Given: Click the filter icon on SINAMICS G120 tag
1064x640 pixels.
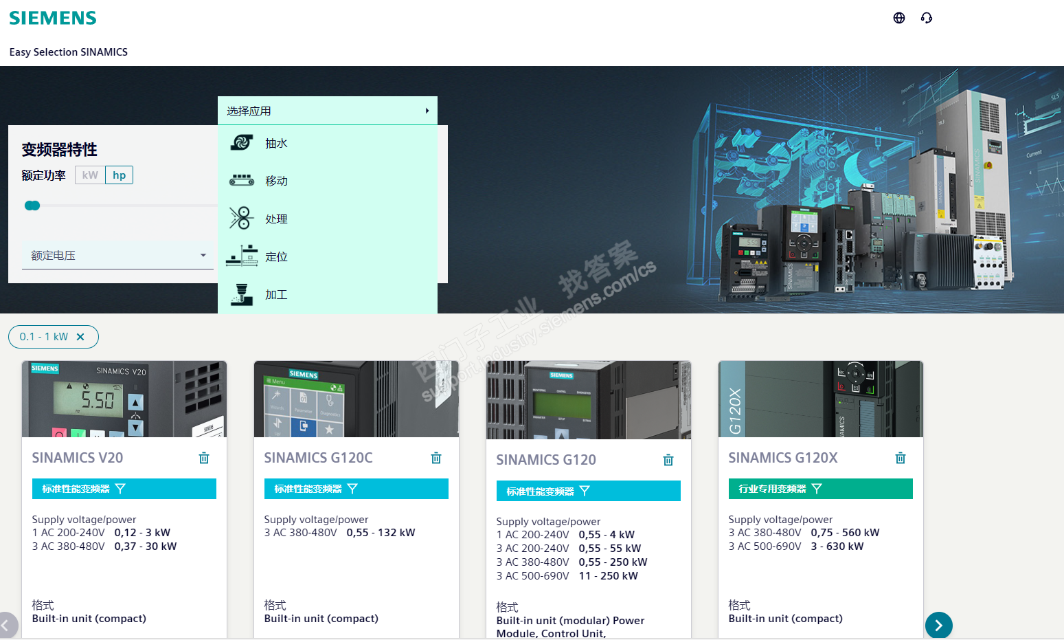Looking at the screenshot, I should click(x=585, y=491).
